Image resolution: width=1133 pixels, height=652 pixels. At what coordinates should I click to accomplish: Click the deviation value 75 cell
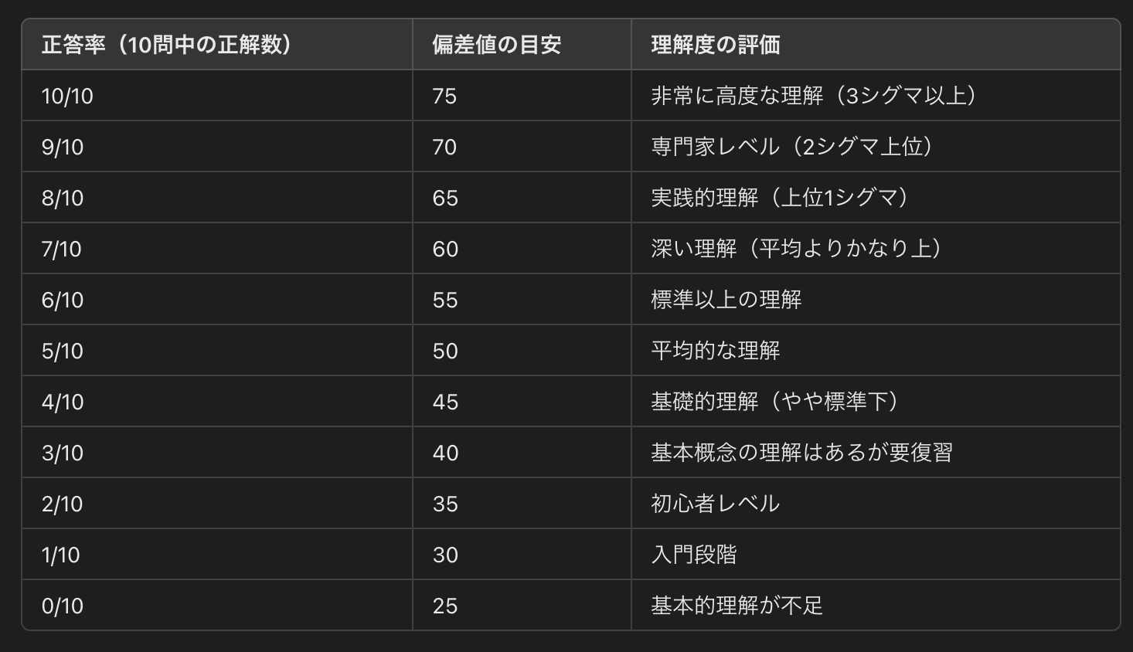(x=444, y=96)
